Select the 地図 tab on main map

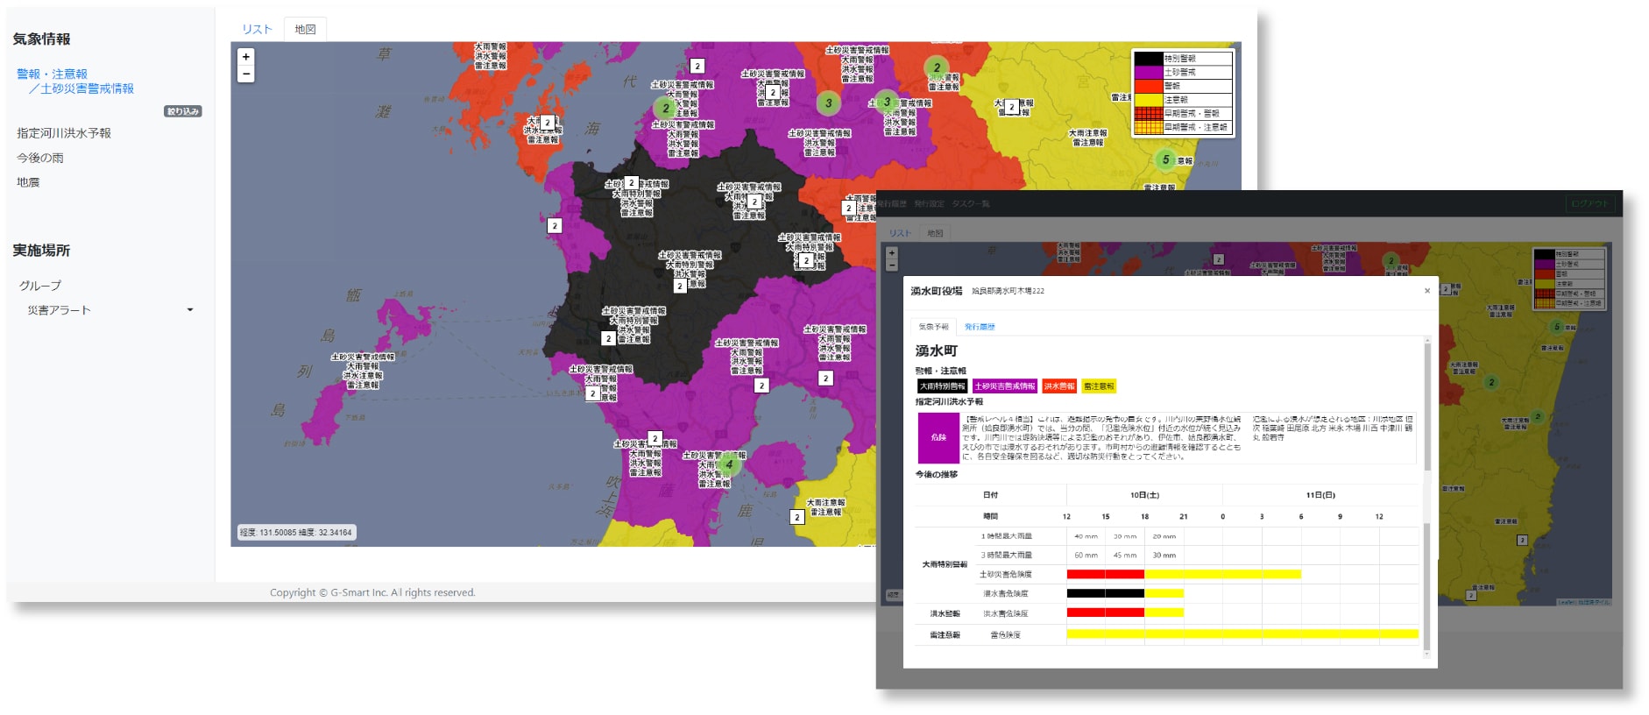(305, 29)
